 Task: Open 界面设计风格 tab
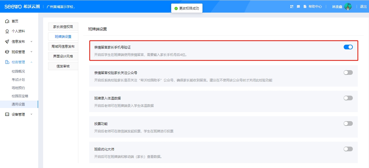click(63, 56)
